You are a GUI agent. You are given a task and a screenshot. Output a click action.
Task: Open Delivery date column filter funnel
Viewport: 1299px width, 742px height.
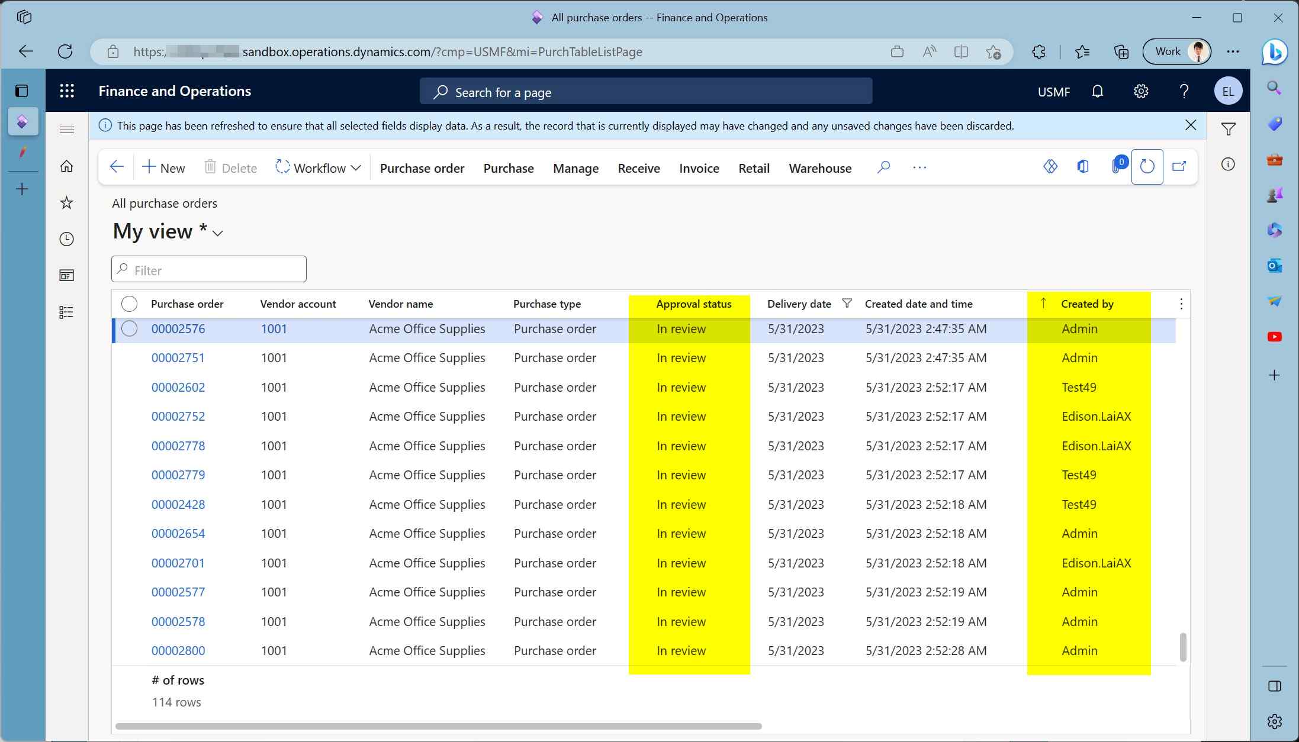pyautogui.click(x=847, y=304)
